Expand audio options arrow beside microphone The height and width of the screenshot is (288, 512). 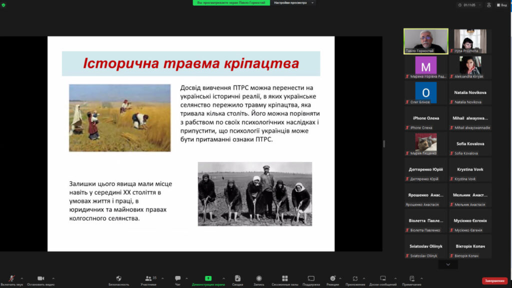tap(21, 278)
